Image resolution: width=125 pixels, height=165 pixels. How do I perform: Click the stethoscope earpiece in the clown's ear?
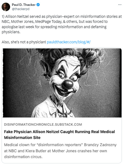coord(45,75)
